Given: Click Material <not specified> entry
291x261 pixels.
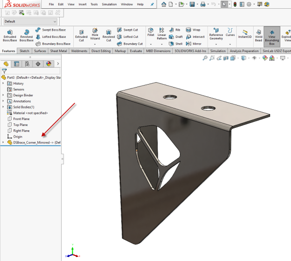Looking at the screenshot, I should coord(30,113).
